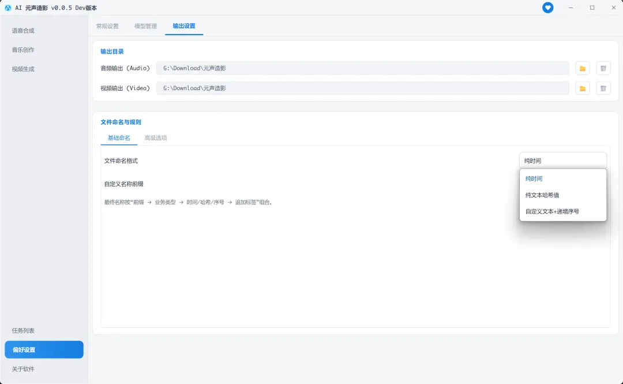This screenshot has height=384, width=623.
Task: Clear video output path with trash icon
Action: point(603,88)
